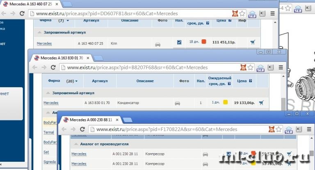Select price 111 451,11р.
315x170 pixels.
(x=224, y=42)
